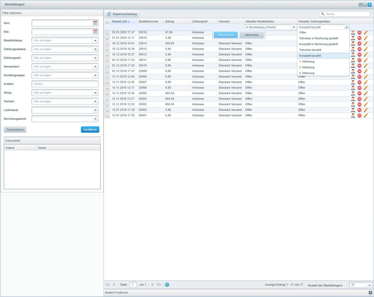Check the box for order 20001
Screen dimensions: 374x297
point(107,116)
